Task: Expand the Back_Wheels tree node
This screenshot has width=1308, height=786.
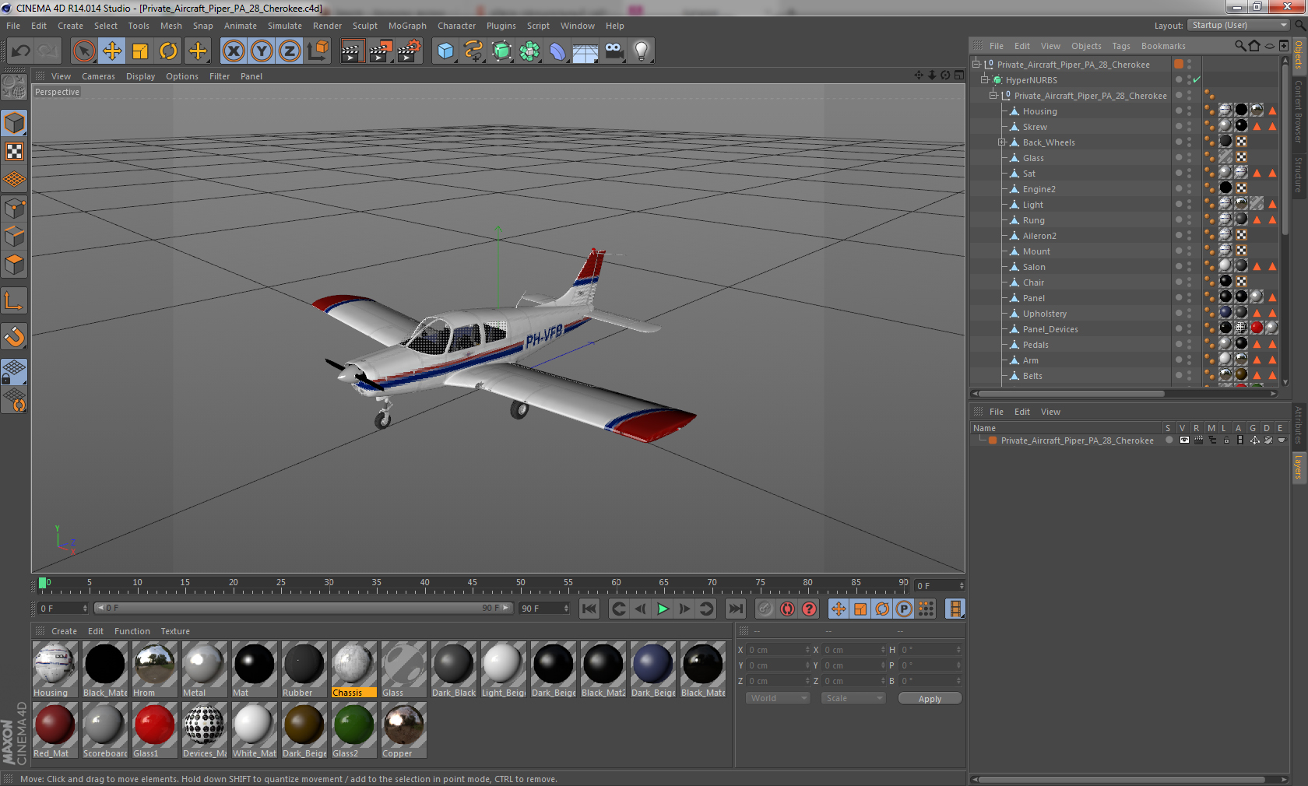Action: (x=1002, y=142)
